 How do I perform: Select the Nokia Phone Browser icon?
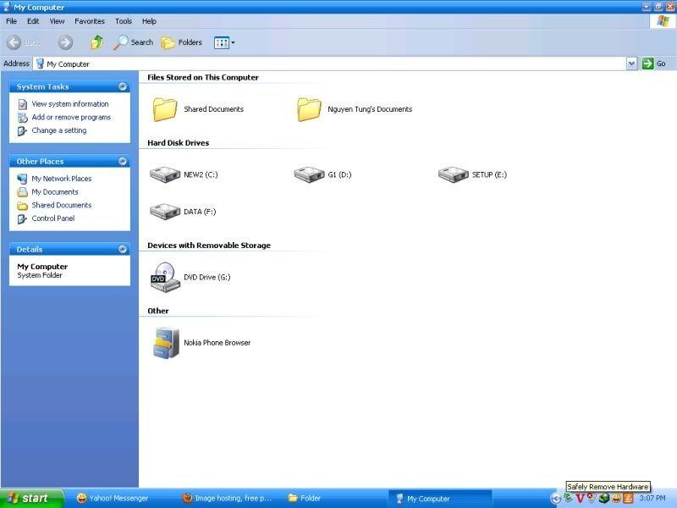click(166, 343)
